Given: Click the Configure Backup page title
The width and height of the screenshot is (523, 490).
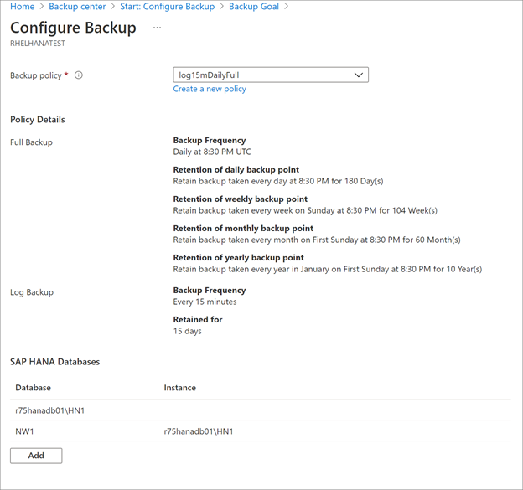Looking at the screenshot, I should [73, 28].
